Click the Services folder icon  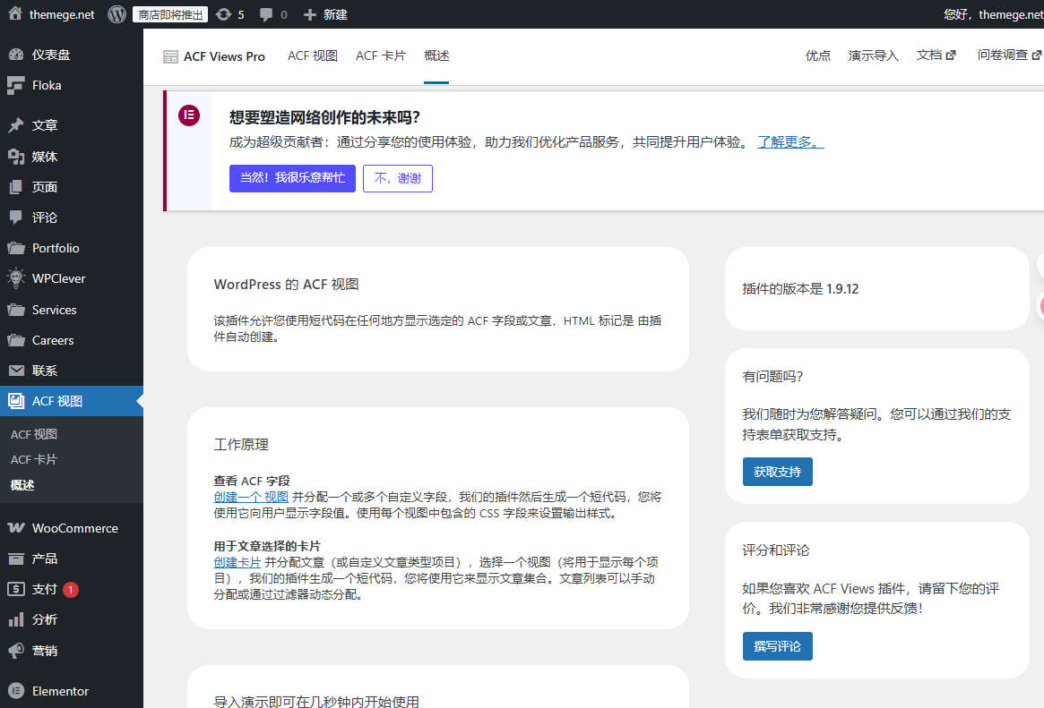(x=16, y=310)
